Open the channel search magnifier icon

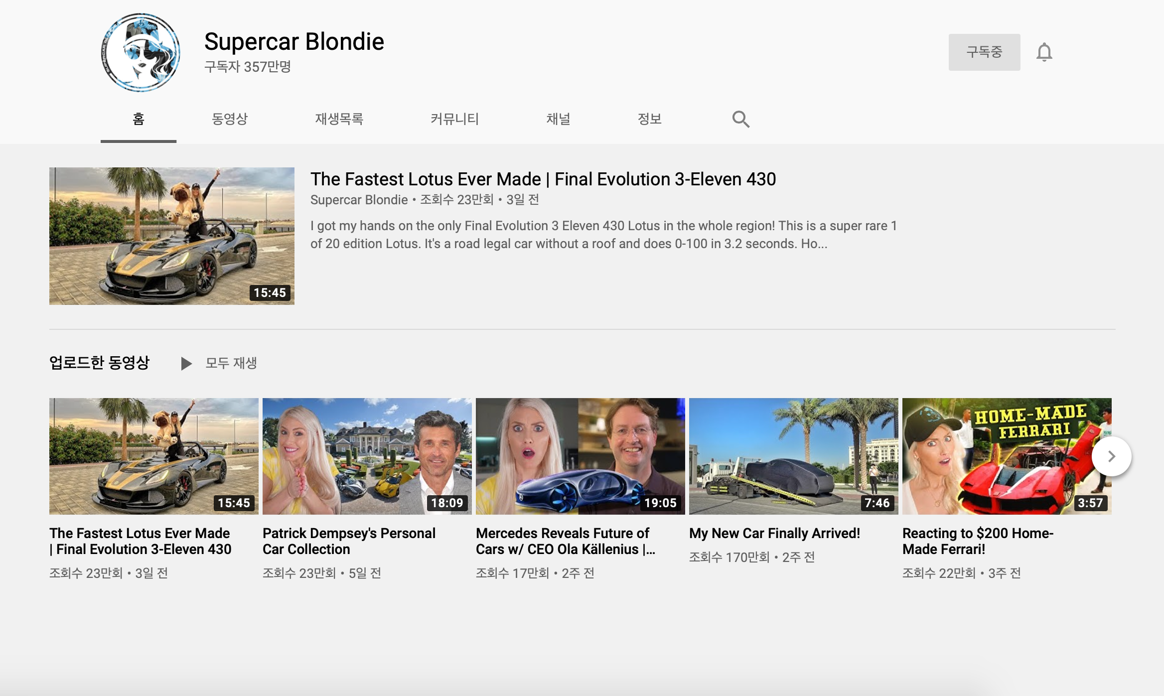tap(740, 119)
